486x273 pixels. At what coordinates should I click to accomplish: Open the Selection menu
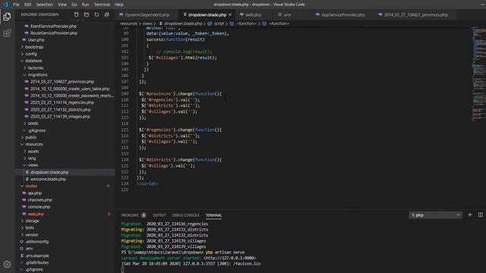pyautogui.click(x=45, y=5)
